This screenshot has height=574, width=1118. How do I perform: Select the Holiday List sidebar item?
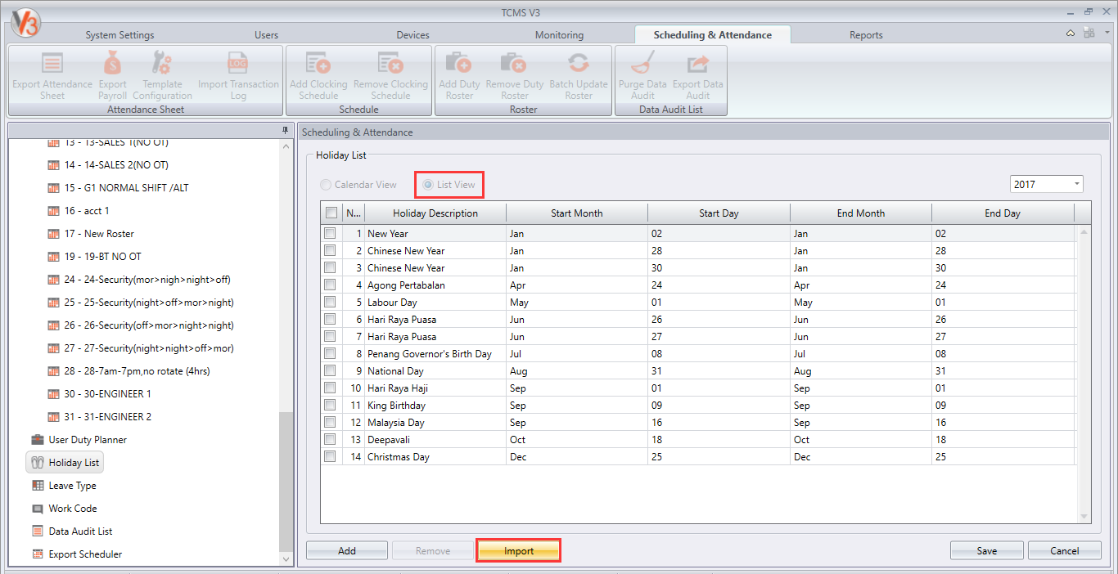point(65,463)
